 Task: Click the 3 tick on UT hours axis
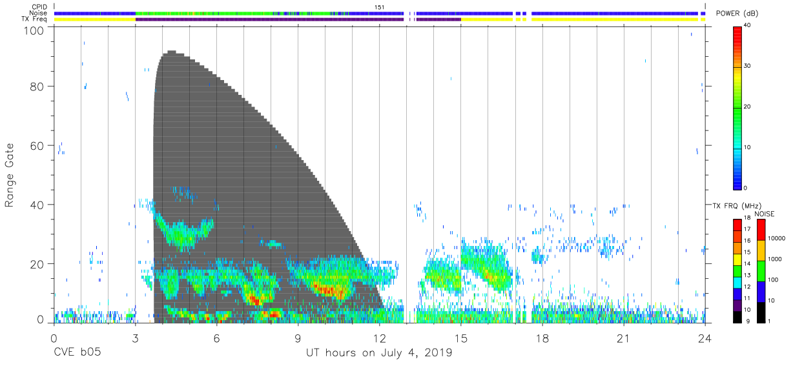135,338
